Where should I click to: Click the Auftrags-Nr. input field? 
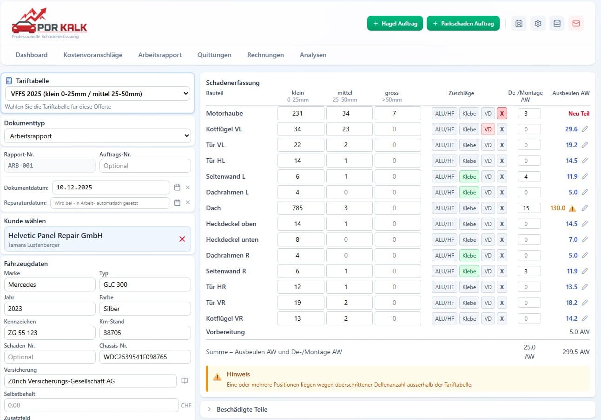point(145,166)
